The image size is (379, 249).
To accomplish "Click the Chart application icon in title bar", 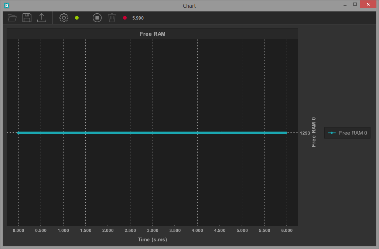I will pos(7,5).
